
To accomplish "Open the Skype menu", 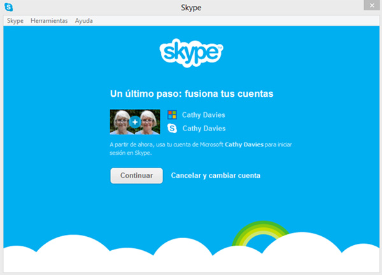I will click(15, 21).
